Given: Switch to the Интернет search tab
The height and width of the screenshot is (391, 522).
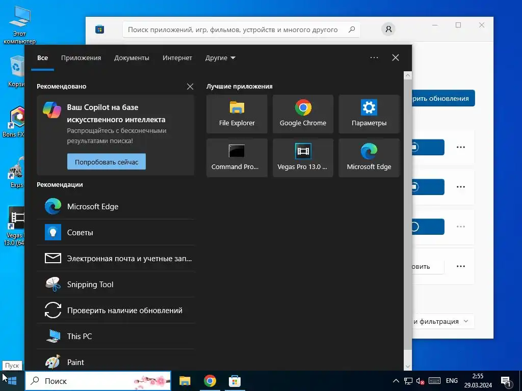Looking at the screenshot, I should tap(177, 58).
